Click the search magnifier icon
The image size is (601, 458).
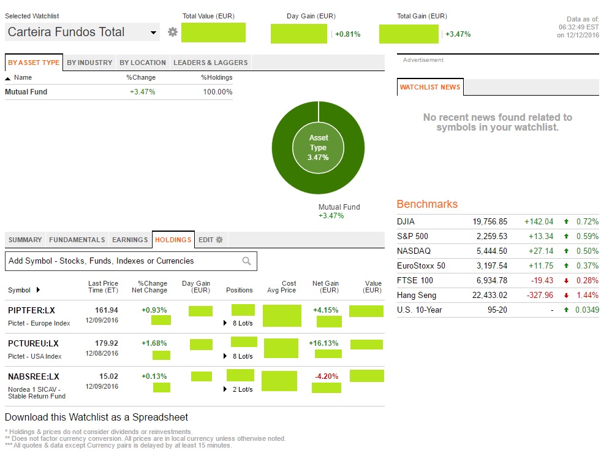[x=246, y=261]
